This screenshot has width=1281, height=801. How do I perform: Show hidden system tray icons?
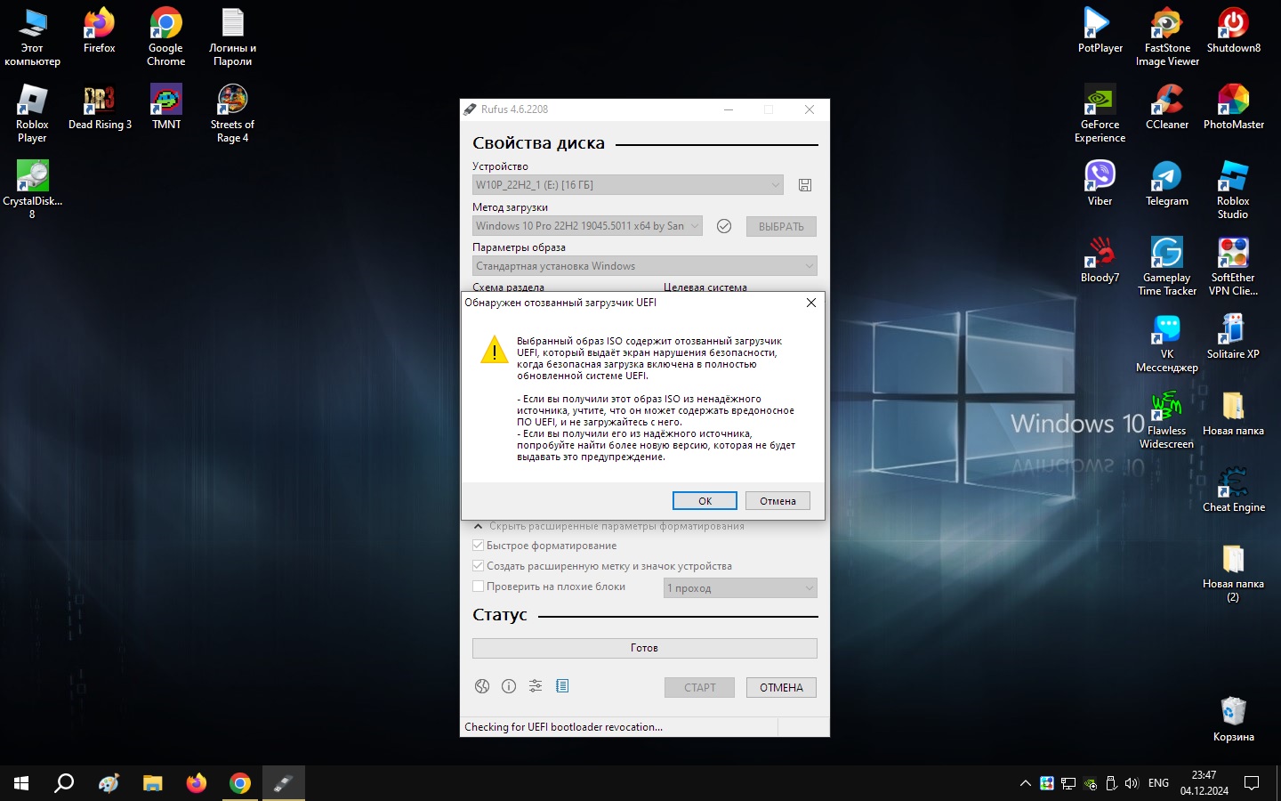coord(1025,783)
